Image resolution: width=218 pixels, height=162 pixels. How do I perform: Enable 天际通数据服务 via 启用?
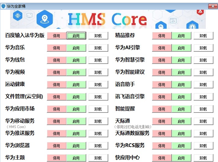click(181, 134)
